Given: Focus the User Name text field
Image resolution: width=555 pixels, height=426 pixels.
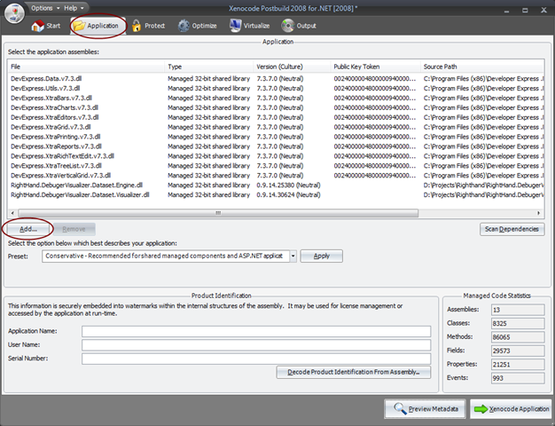Looking at the screenshot, I should (x=256, y=344).
